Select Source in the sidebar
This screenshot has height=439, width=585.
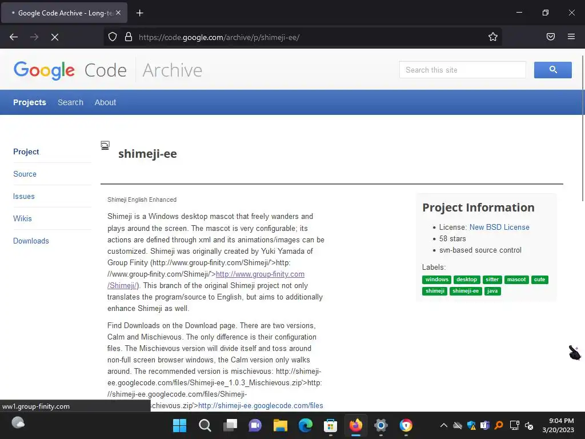[25, 174]
